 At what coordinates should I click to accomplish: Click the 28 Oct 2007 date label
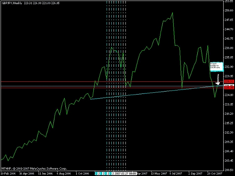coord(215,173)
